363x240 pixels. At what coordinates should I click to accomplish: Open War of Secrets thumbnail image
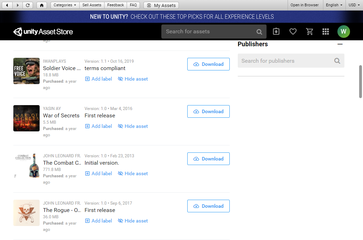[26, 118]
